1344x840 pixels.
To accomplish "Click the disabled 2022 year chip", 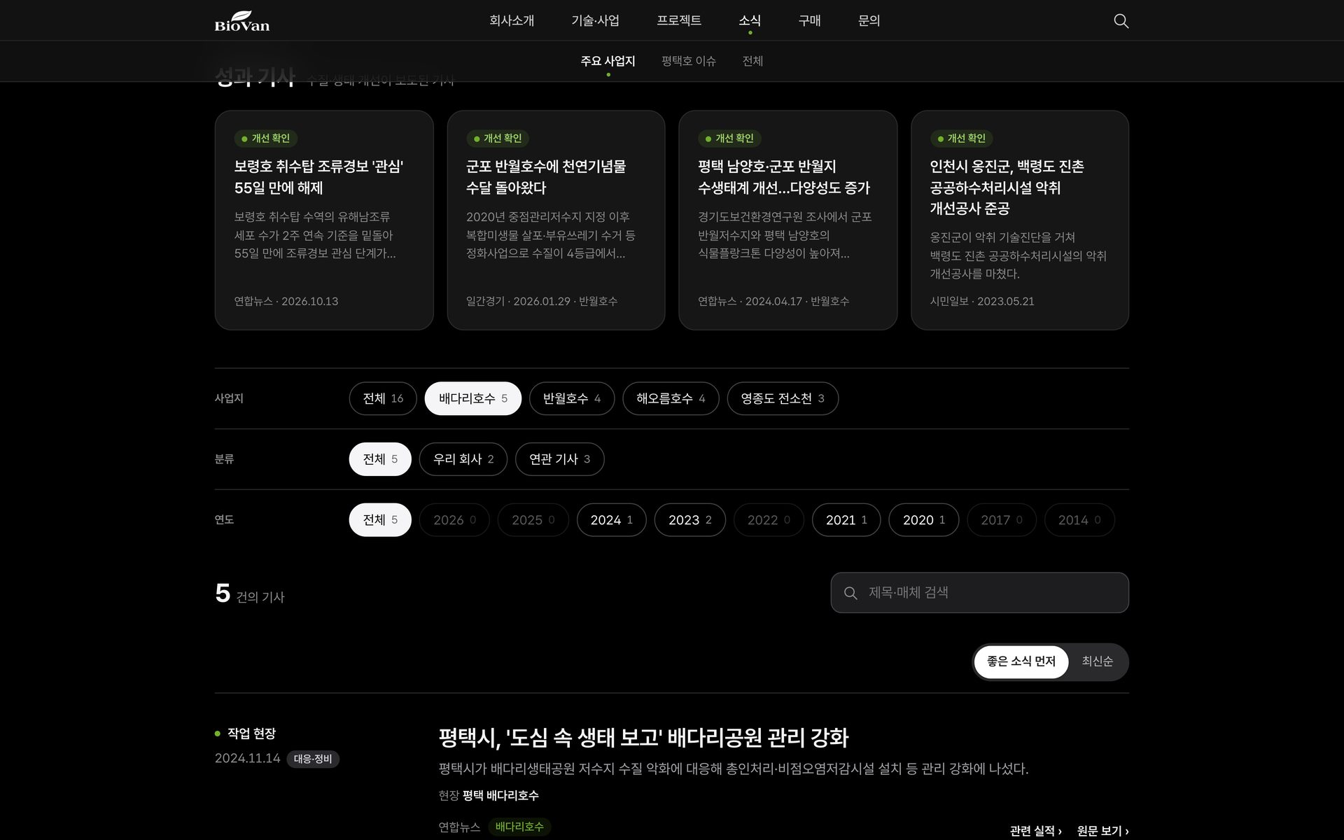I will [769, 520].
